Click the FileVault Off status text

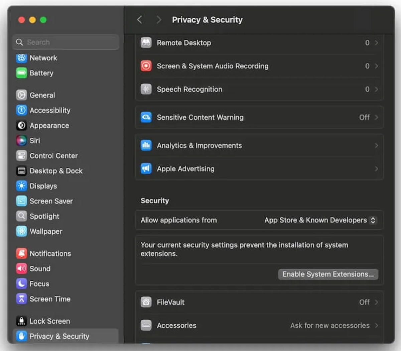364,302
